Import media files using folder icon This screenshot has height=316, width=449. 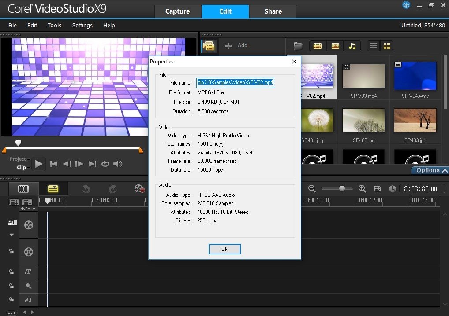coord(298,46)
